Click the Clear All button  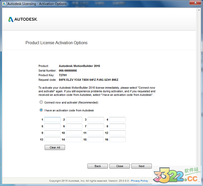(55, 147)
